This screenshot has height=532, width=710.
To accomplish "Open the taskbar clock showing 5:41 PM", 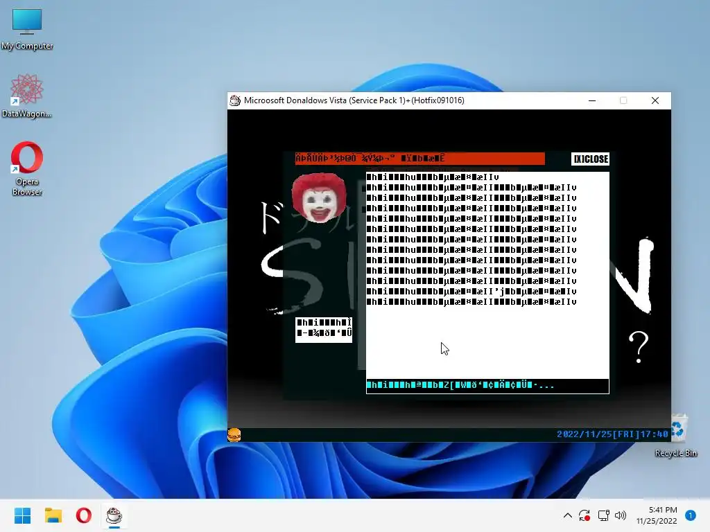I will pos(657,515).
